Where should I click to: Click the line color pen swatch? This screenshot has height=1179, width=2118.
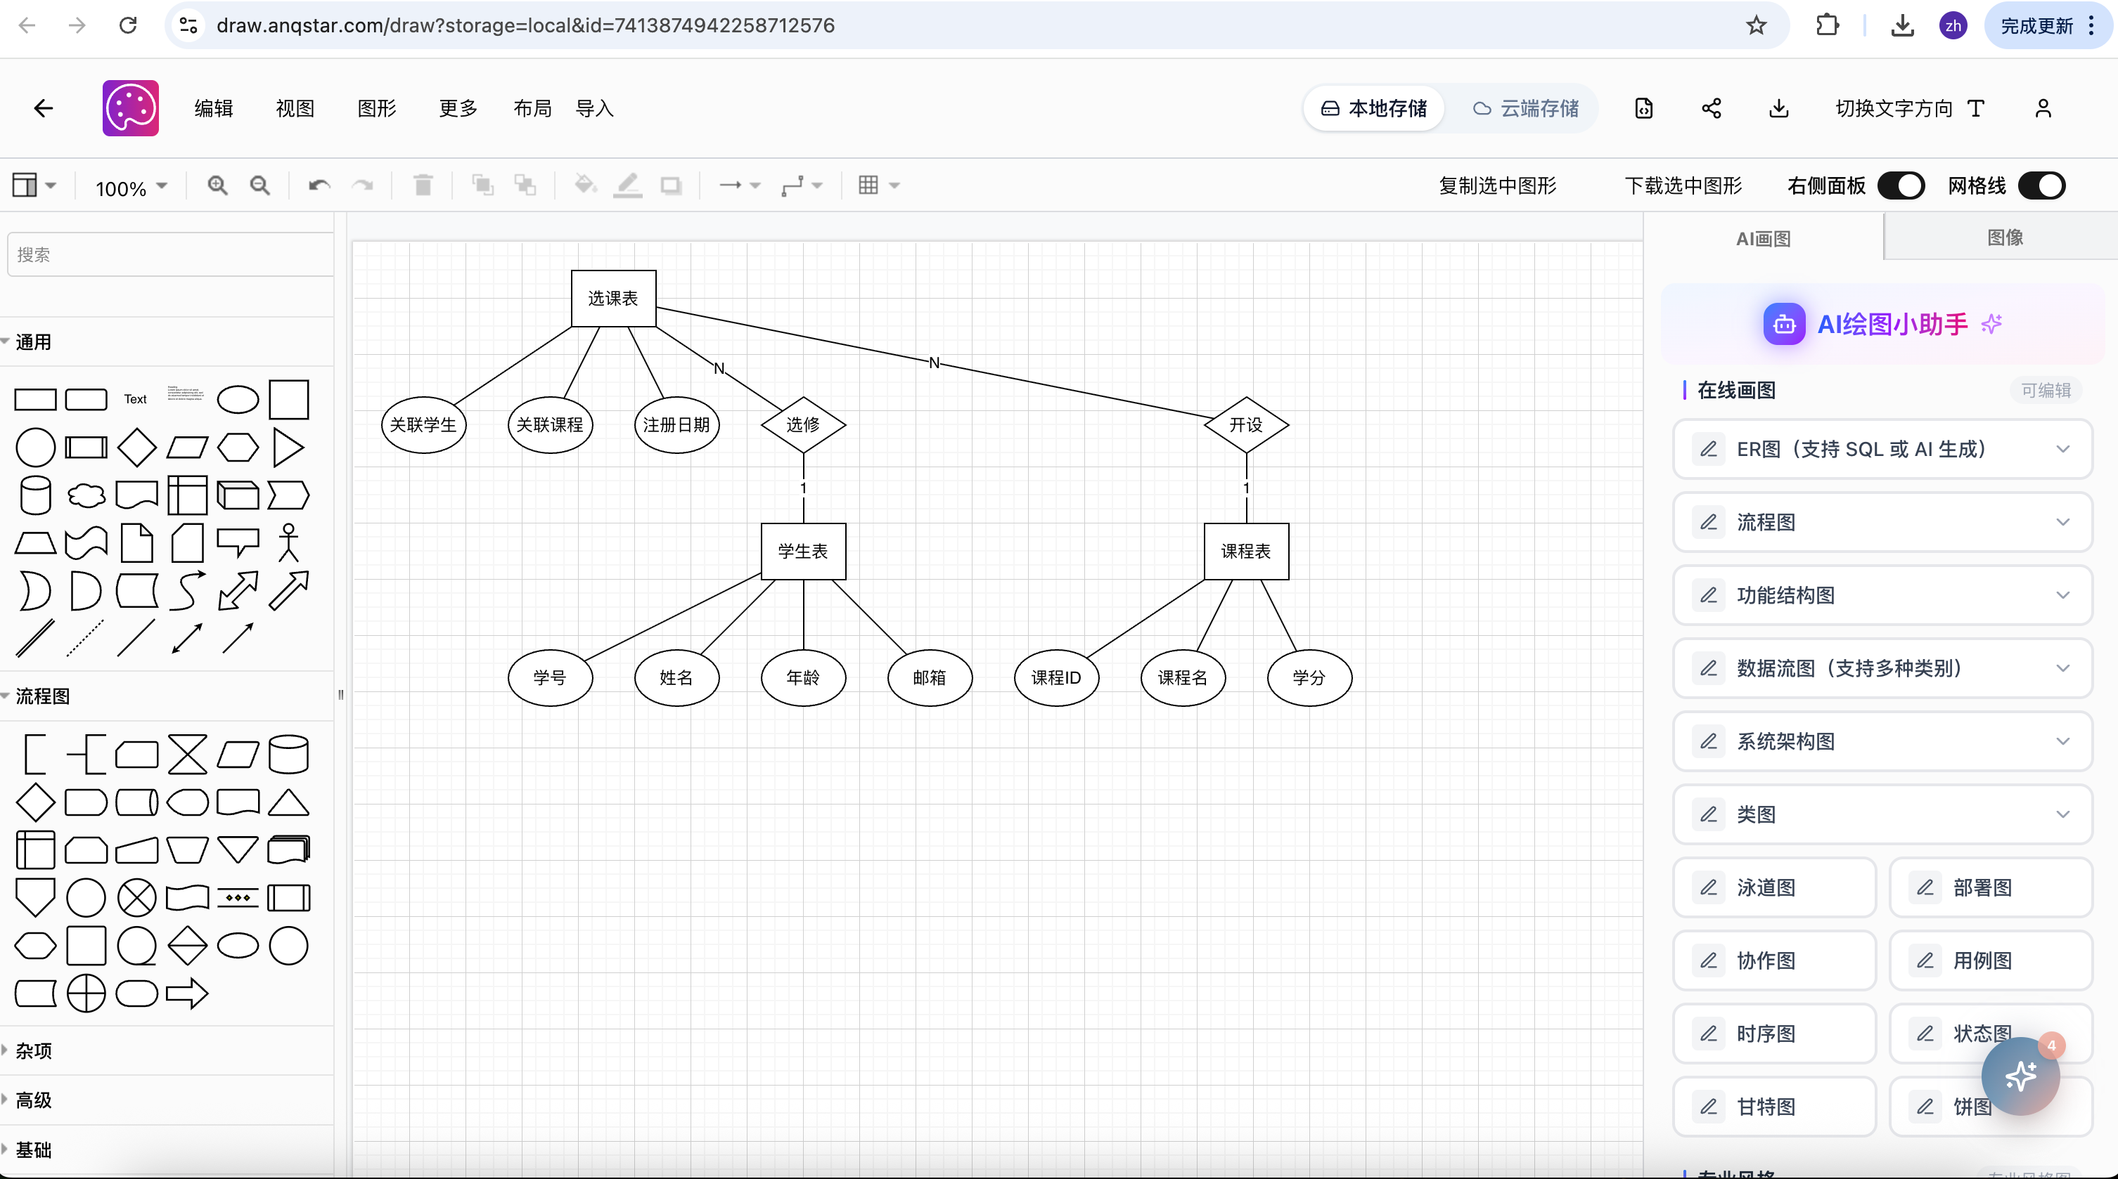pyautogui.click(x=627, y=185)
